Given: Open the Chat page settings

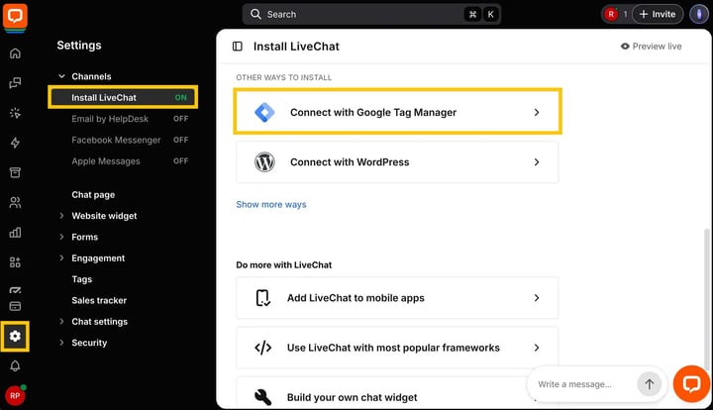Looking at the screenshot, I should (93, 194).
